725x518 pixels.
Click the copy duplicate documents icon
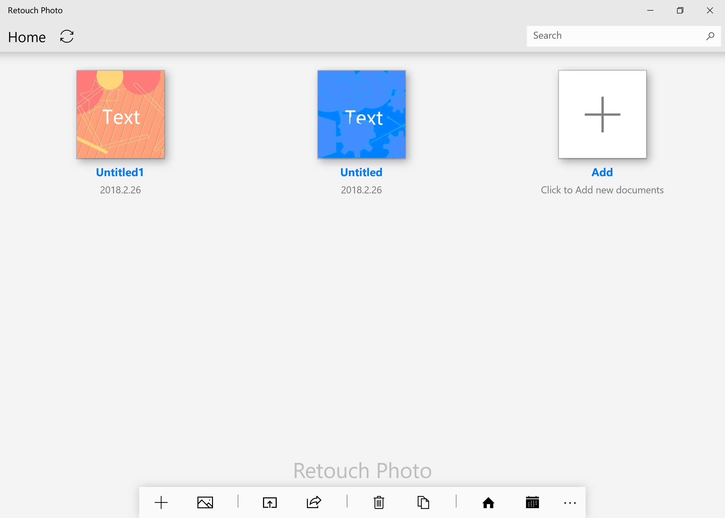[x=423, y=503]
